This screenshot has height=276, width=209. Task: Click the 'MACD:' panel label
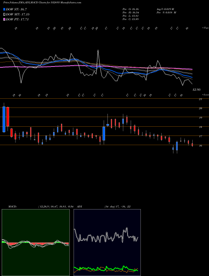pos(13,207)
